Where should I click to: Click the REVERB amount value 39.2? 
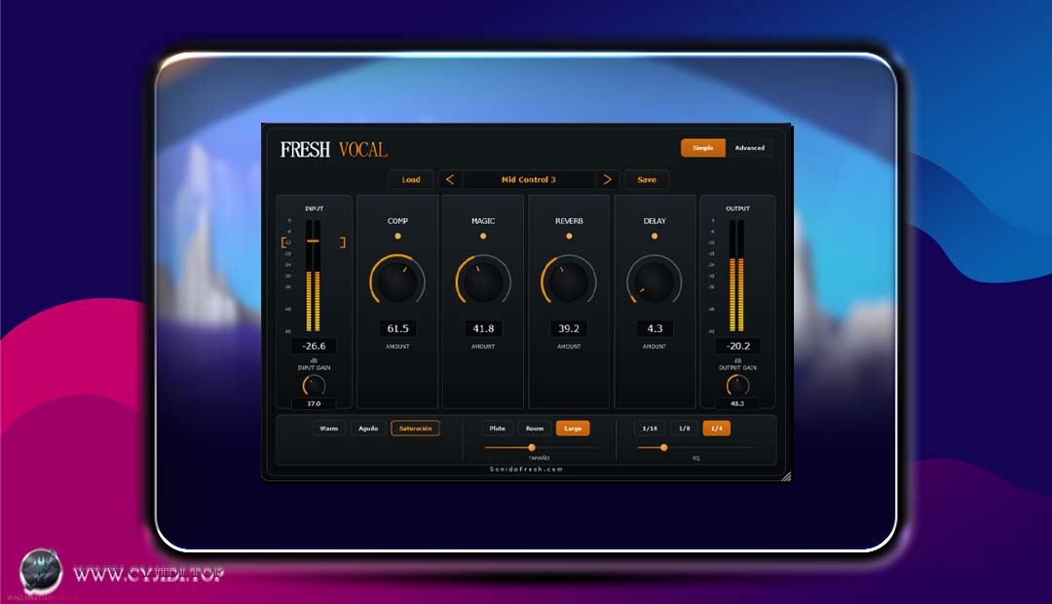tap(569, 328)
